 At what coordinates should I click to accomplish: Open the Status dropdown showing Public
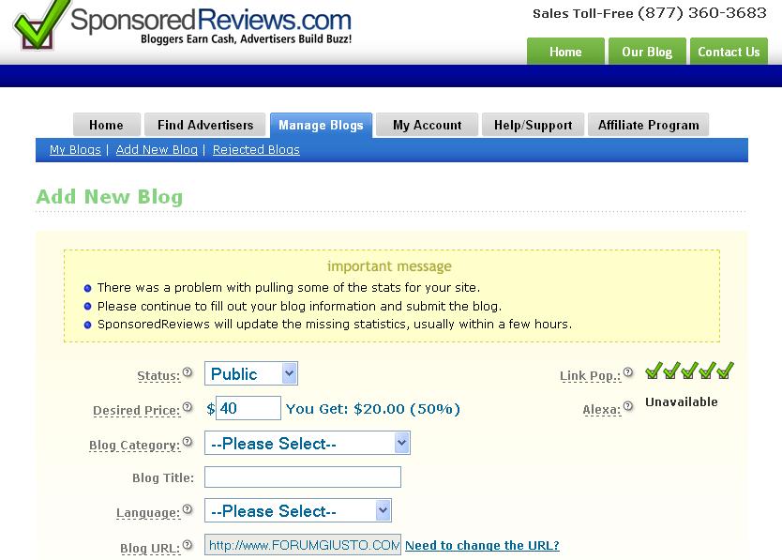251,373
